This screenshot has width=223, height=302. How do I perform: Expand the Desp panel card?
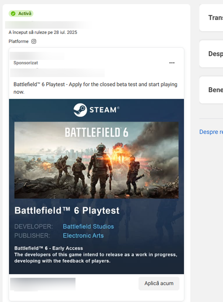(211, 54)
